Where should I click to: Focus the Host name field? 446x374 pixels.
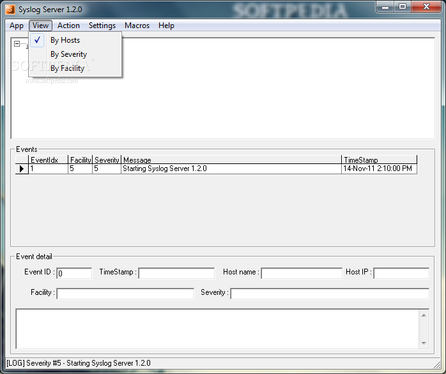[x=302, y=273]
